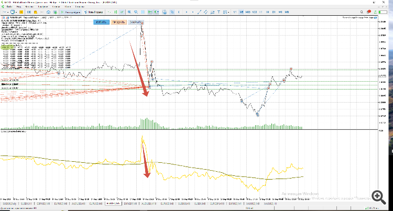Select the text label tool
This screenshot has width=393, height=211.
click(x=219, y=12)
